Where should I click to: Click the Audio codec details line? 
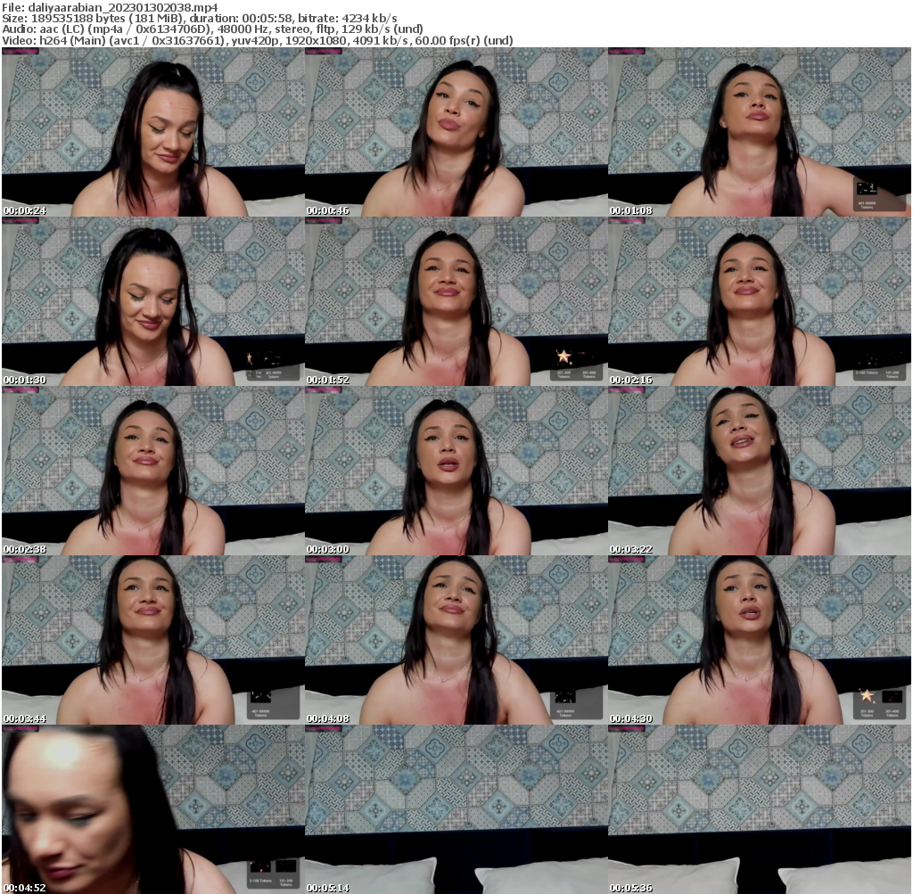[x=214, y=29]
